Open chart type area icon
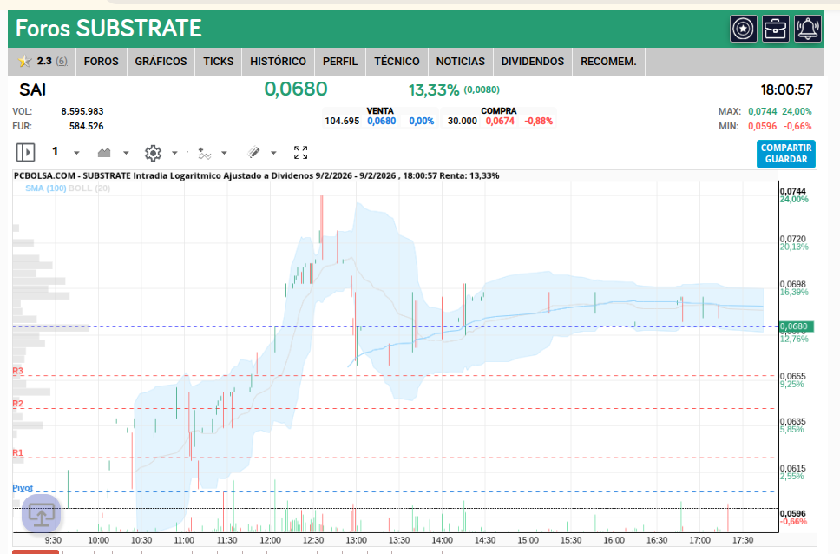The image size is (840, 554). point(104,153)
